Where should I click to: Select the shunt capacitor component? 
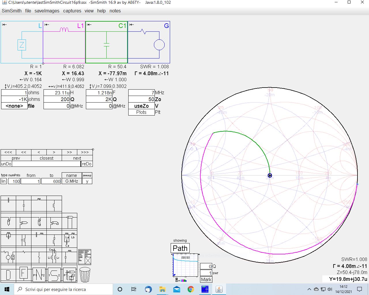point(24,204)
